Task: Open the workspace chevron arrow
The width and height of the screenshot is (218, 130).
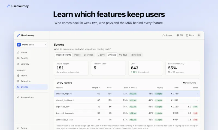Action: pyautogui.click(x=45, y=45)
